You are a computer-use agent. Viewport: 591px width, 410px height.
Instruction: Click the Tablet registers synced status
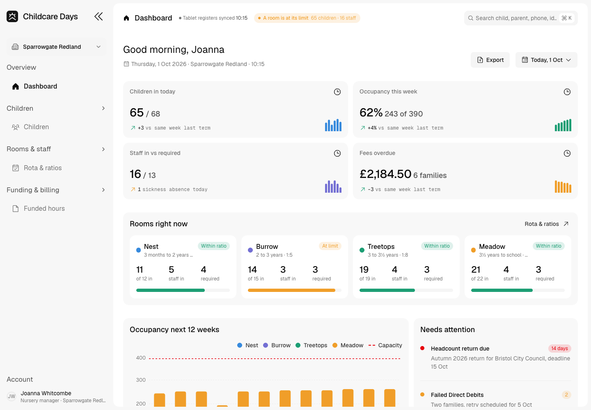click(213, 18)
